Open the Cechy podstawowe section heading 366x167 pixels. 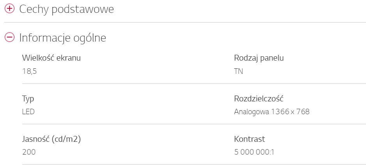(x=66, y=9)
